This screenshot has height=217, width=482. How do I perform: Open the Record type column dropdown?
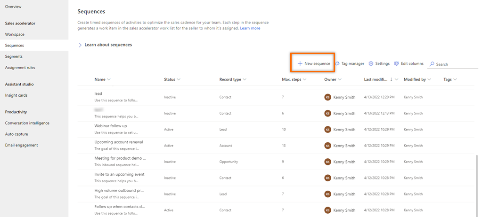(245, 79)
